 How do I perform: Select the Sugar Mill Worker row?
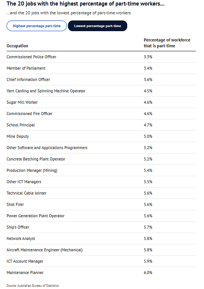101,102
